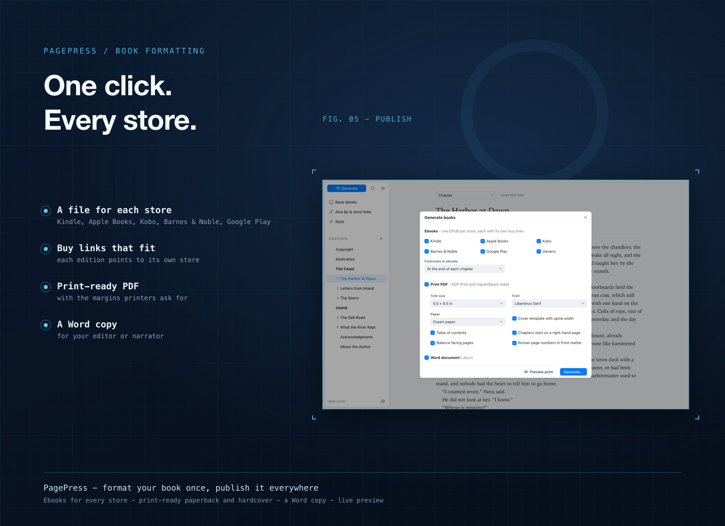Select Dedication in contents list
This screenshot has height=526, width=725.
point(357,259)
